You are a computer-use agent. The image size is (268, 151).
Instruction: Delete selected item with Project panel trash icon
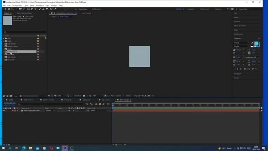click(21, 96)
